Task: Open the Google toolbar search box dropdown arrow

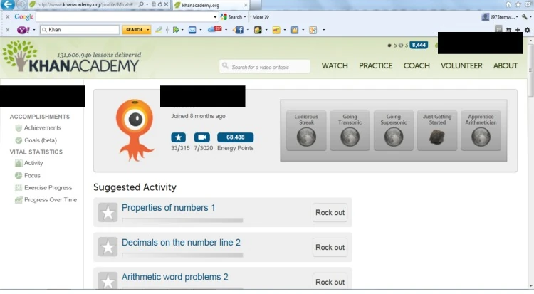Action: 215,16
